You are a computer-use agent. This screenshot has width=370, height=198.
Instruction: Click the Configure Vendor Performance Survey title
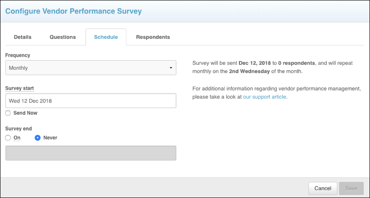point(73,11)
